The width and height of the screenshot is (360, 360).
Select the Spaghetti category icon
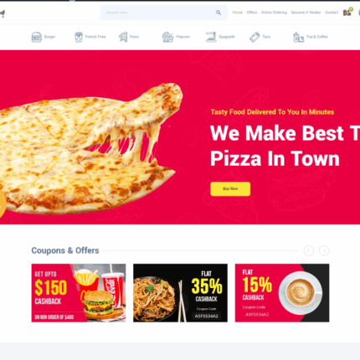pyautogui.click(x=211, y=37)
